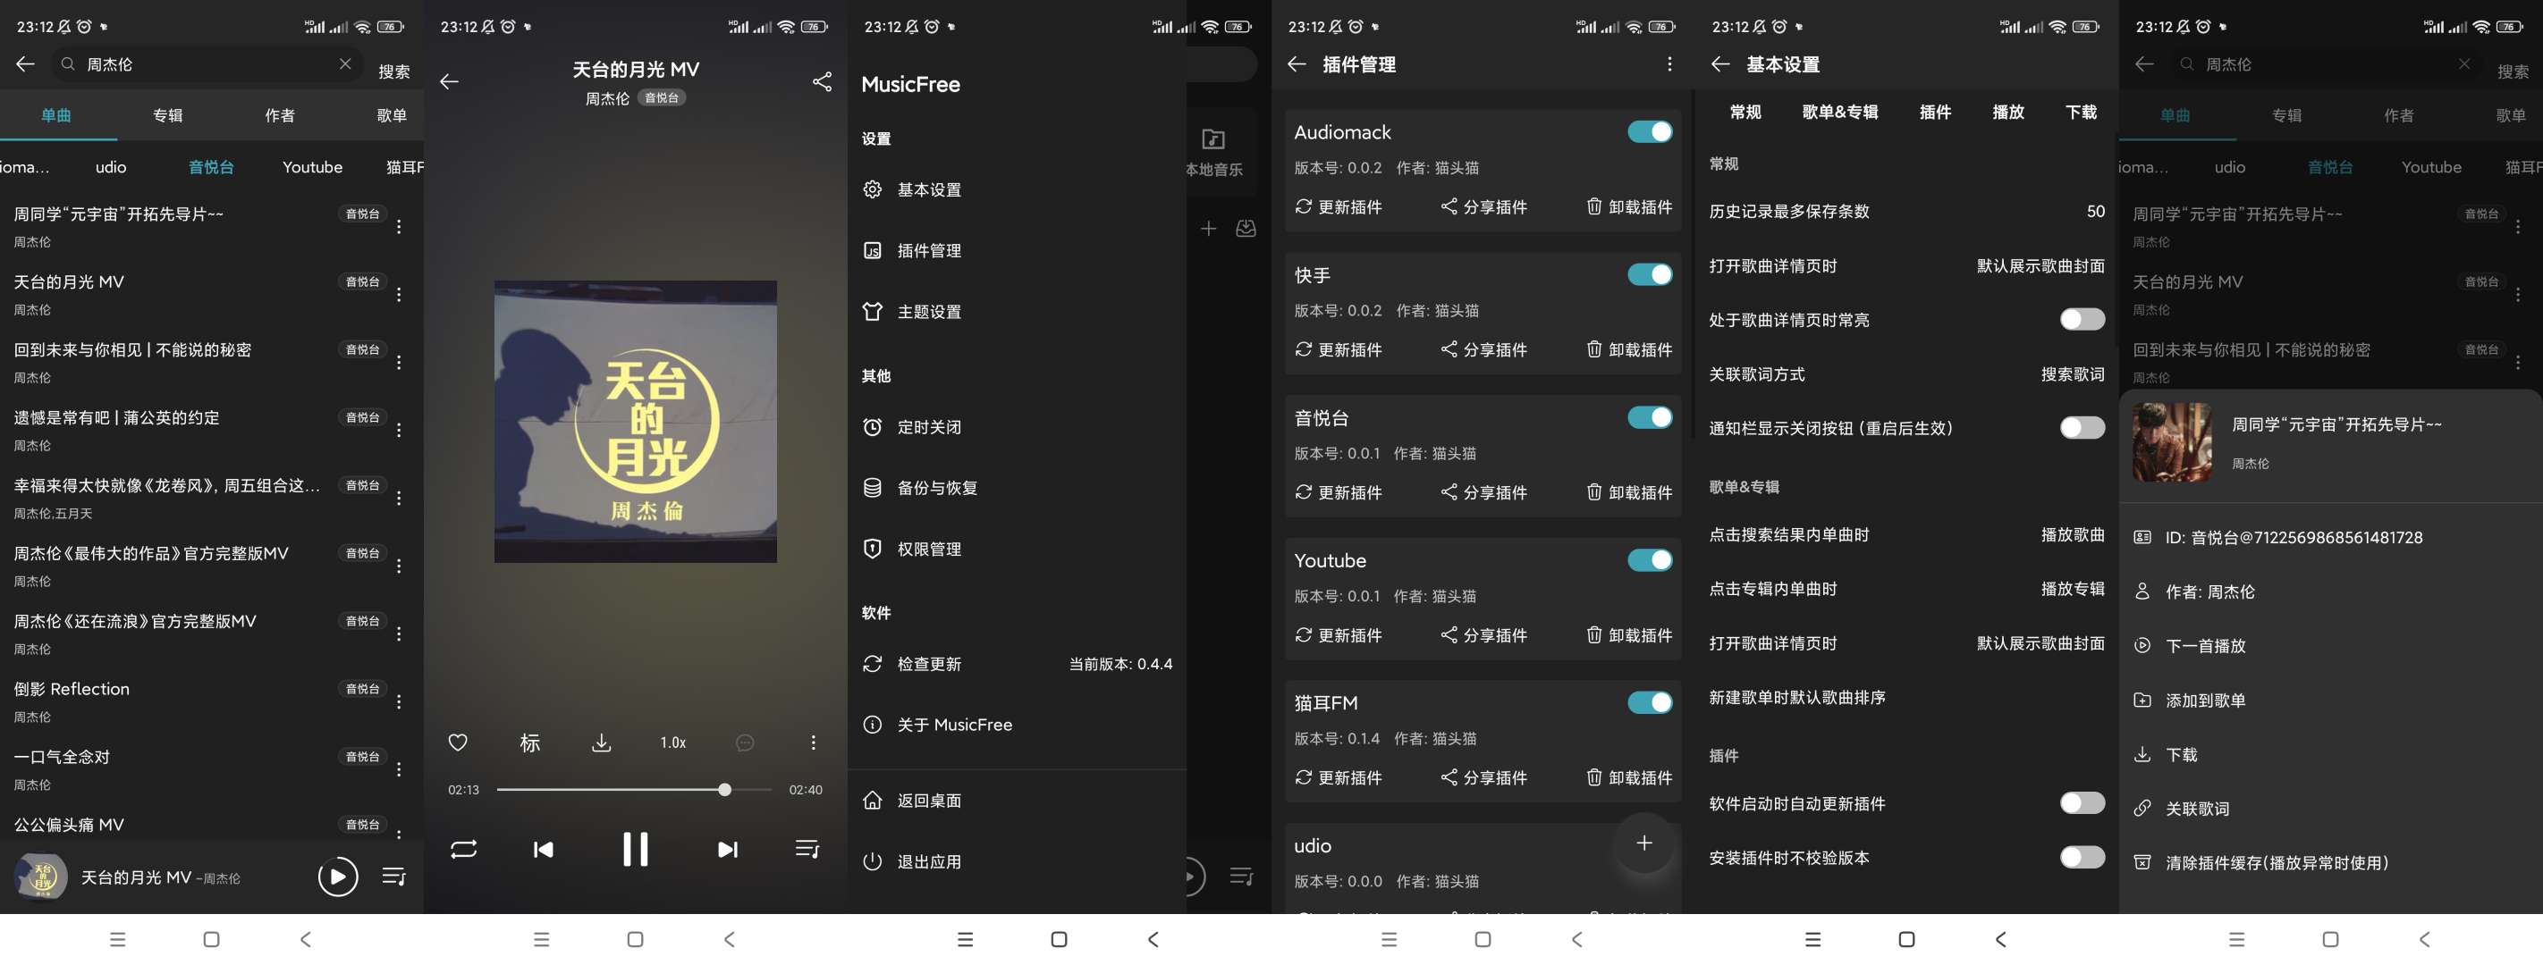Image resolution: width=2543 pixels, height=965 pixels.
Task: Change 点击搜索结果内单曲时 option
Action: point(1906,535)
